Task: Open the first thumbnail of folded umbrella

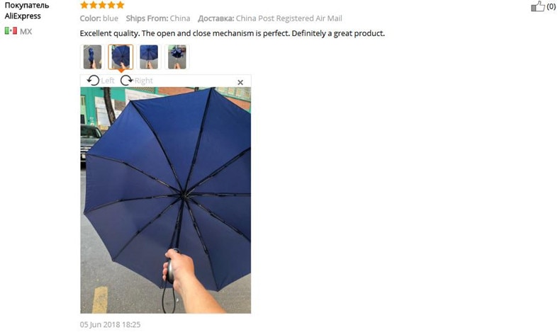Action: tap(92, 57)
